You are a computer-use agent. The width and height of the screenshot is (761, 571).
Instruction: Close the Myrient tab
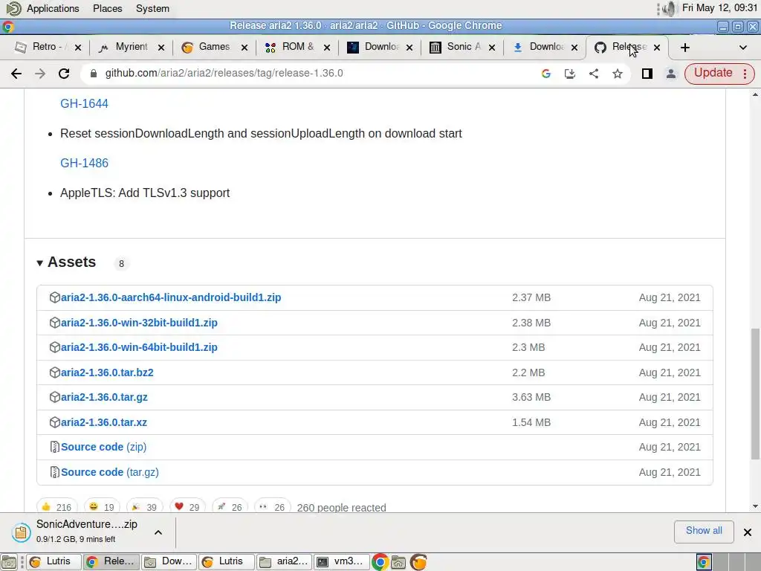pyautogui.click(x=161, y=47)
